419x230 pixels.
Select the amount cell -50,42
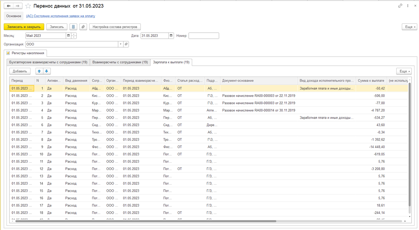coord(371,88)
